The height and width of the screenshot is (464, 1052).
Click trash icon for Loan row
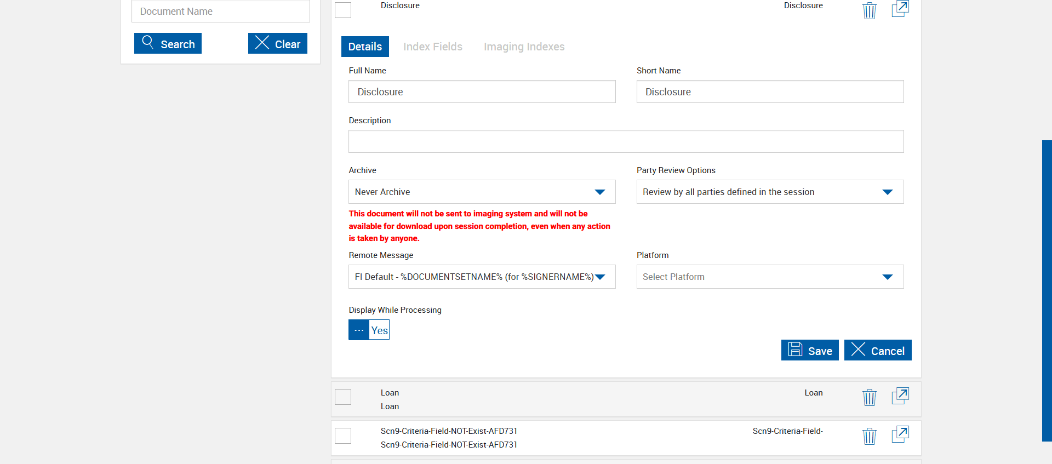click(x=870, y=397)
